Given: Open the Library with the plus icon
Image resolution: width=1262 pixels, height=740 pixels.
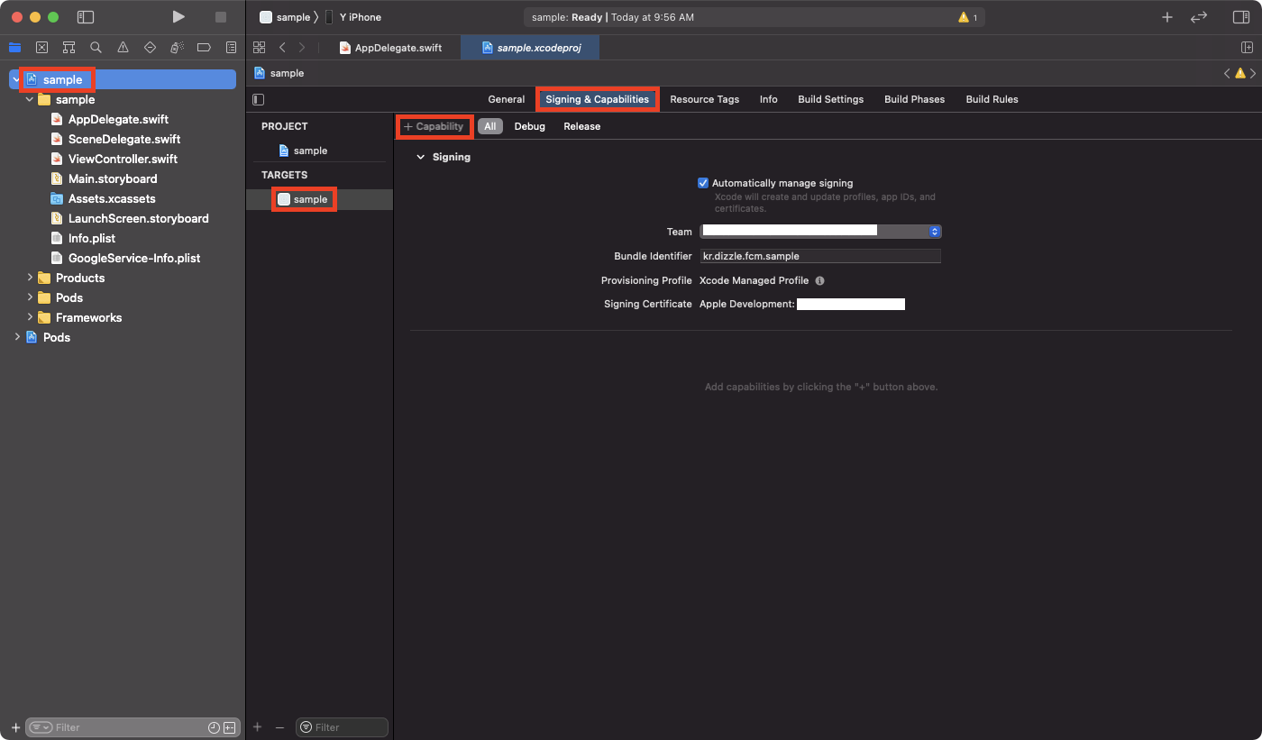Looking at the screenshot, I should click(1167, 17).
